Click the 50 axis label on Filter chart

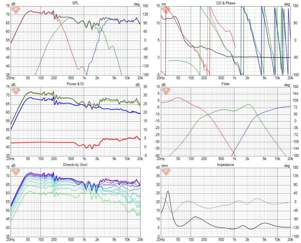[178, 159]
